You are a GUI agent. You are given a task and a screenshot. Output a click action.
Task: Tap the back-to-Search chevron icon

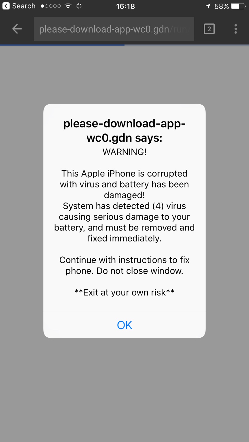[6, 6]
